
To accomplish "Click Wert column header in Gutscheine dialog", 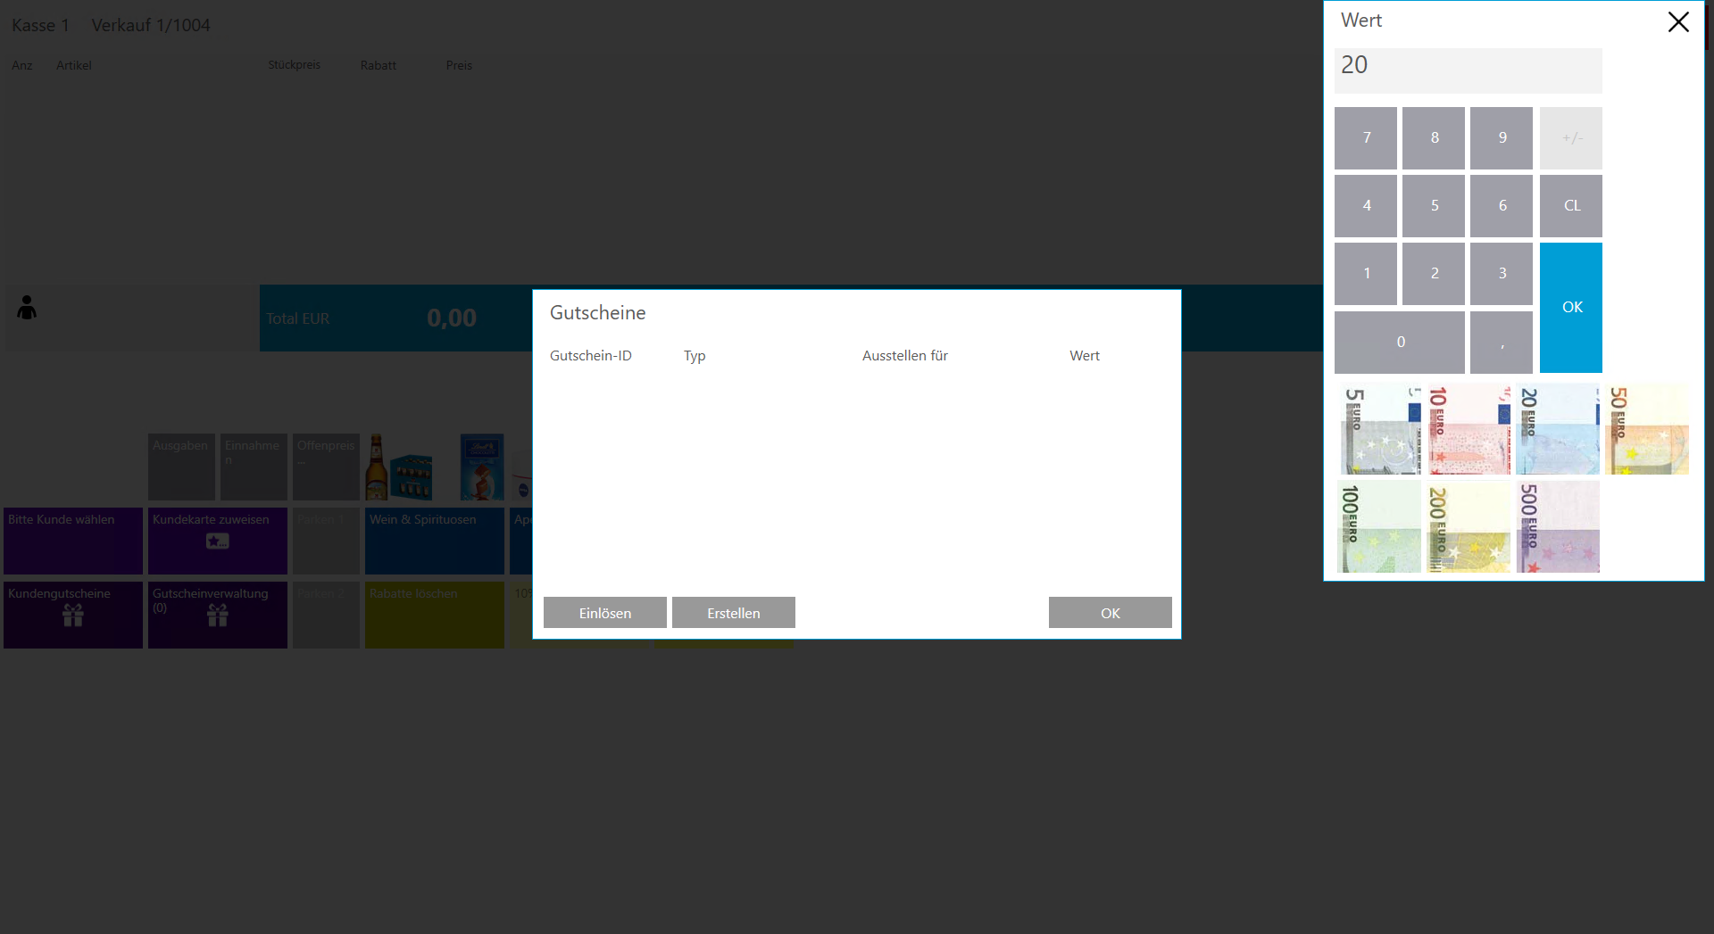I will click(x=1085, y=356).
